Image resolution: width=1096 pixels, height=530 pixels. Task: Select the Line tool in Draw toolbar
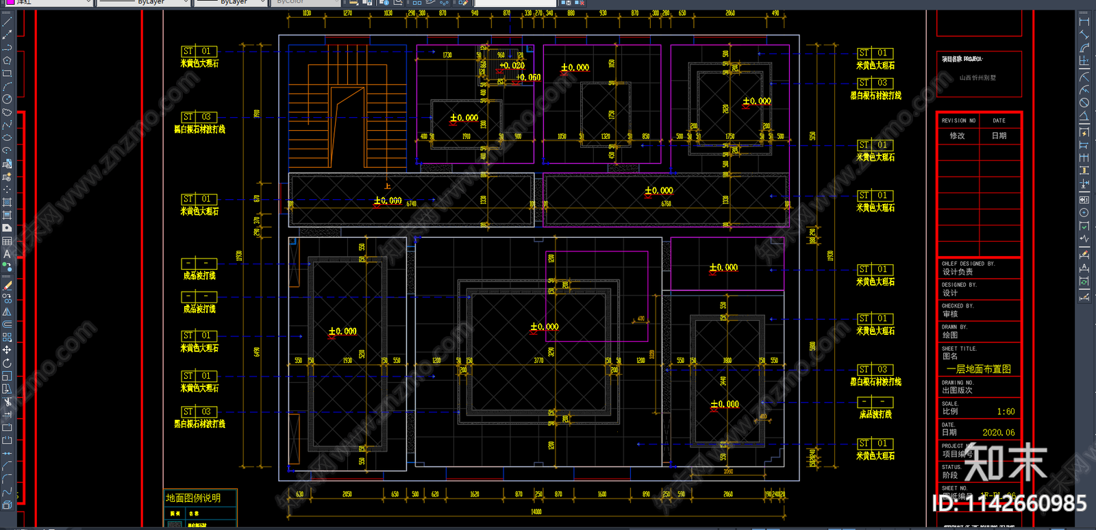[x=7, y=22]
